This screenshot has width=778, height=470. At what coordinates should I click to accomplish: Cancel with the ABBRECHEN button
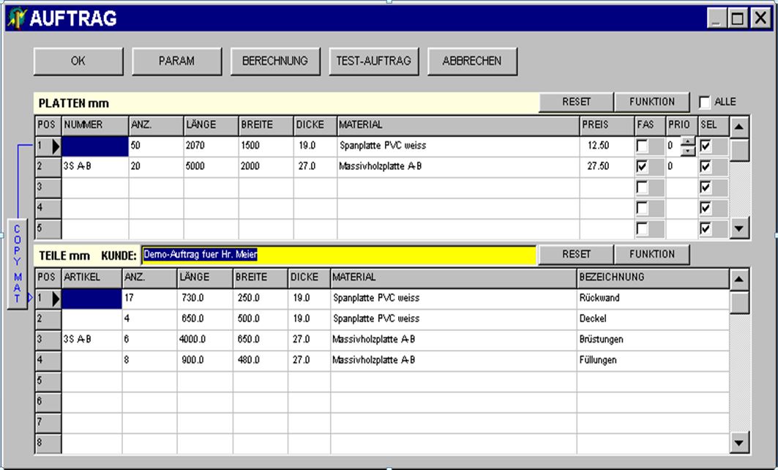tap(472, 61)
